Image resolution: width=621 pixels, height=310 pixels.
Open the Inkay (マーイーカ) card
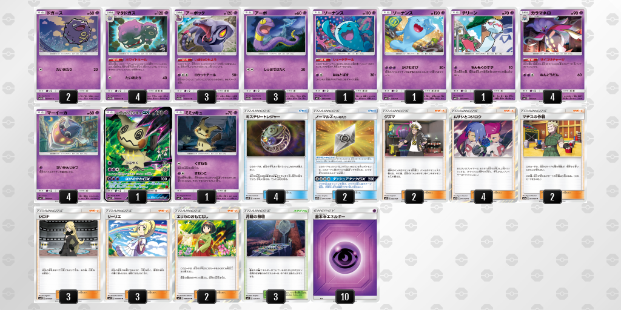68,154
